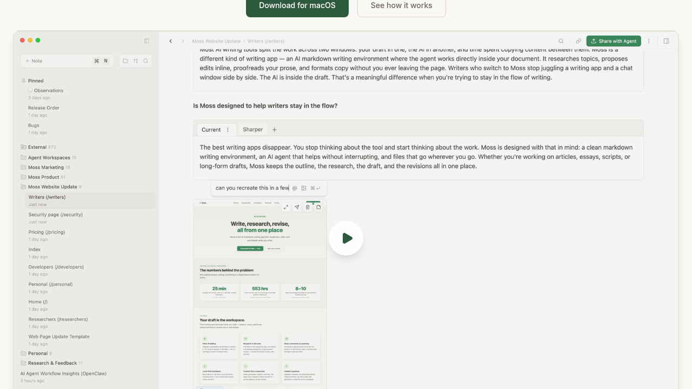Expand the Research & Feedback folder
This screenshot has width=692, height=389.
pyautogui.click(x=51, y=363)
